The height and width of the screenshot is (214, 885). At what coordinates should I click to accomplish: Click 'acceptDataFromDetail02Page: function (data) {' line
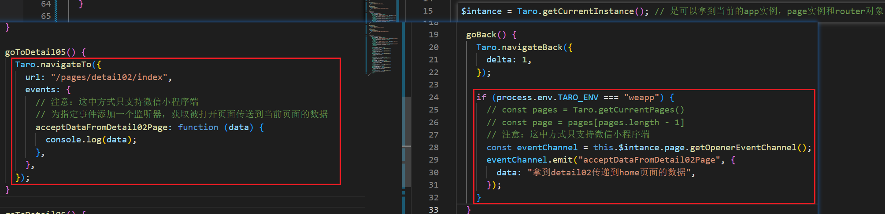150,127
